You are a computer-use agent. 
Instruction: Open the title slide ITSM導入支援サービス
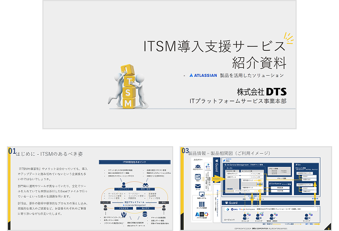pos(169,65)
